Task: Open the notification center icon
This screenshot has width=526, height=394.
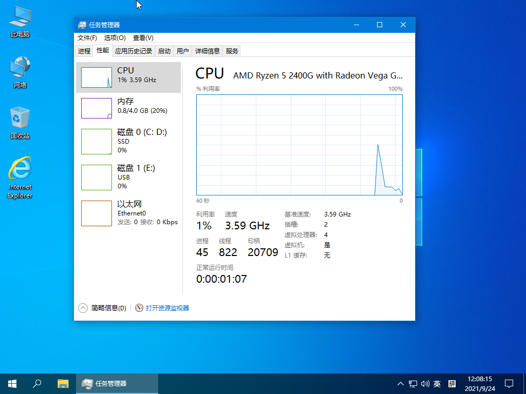Action: coord(509,384)
